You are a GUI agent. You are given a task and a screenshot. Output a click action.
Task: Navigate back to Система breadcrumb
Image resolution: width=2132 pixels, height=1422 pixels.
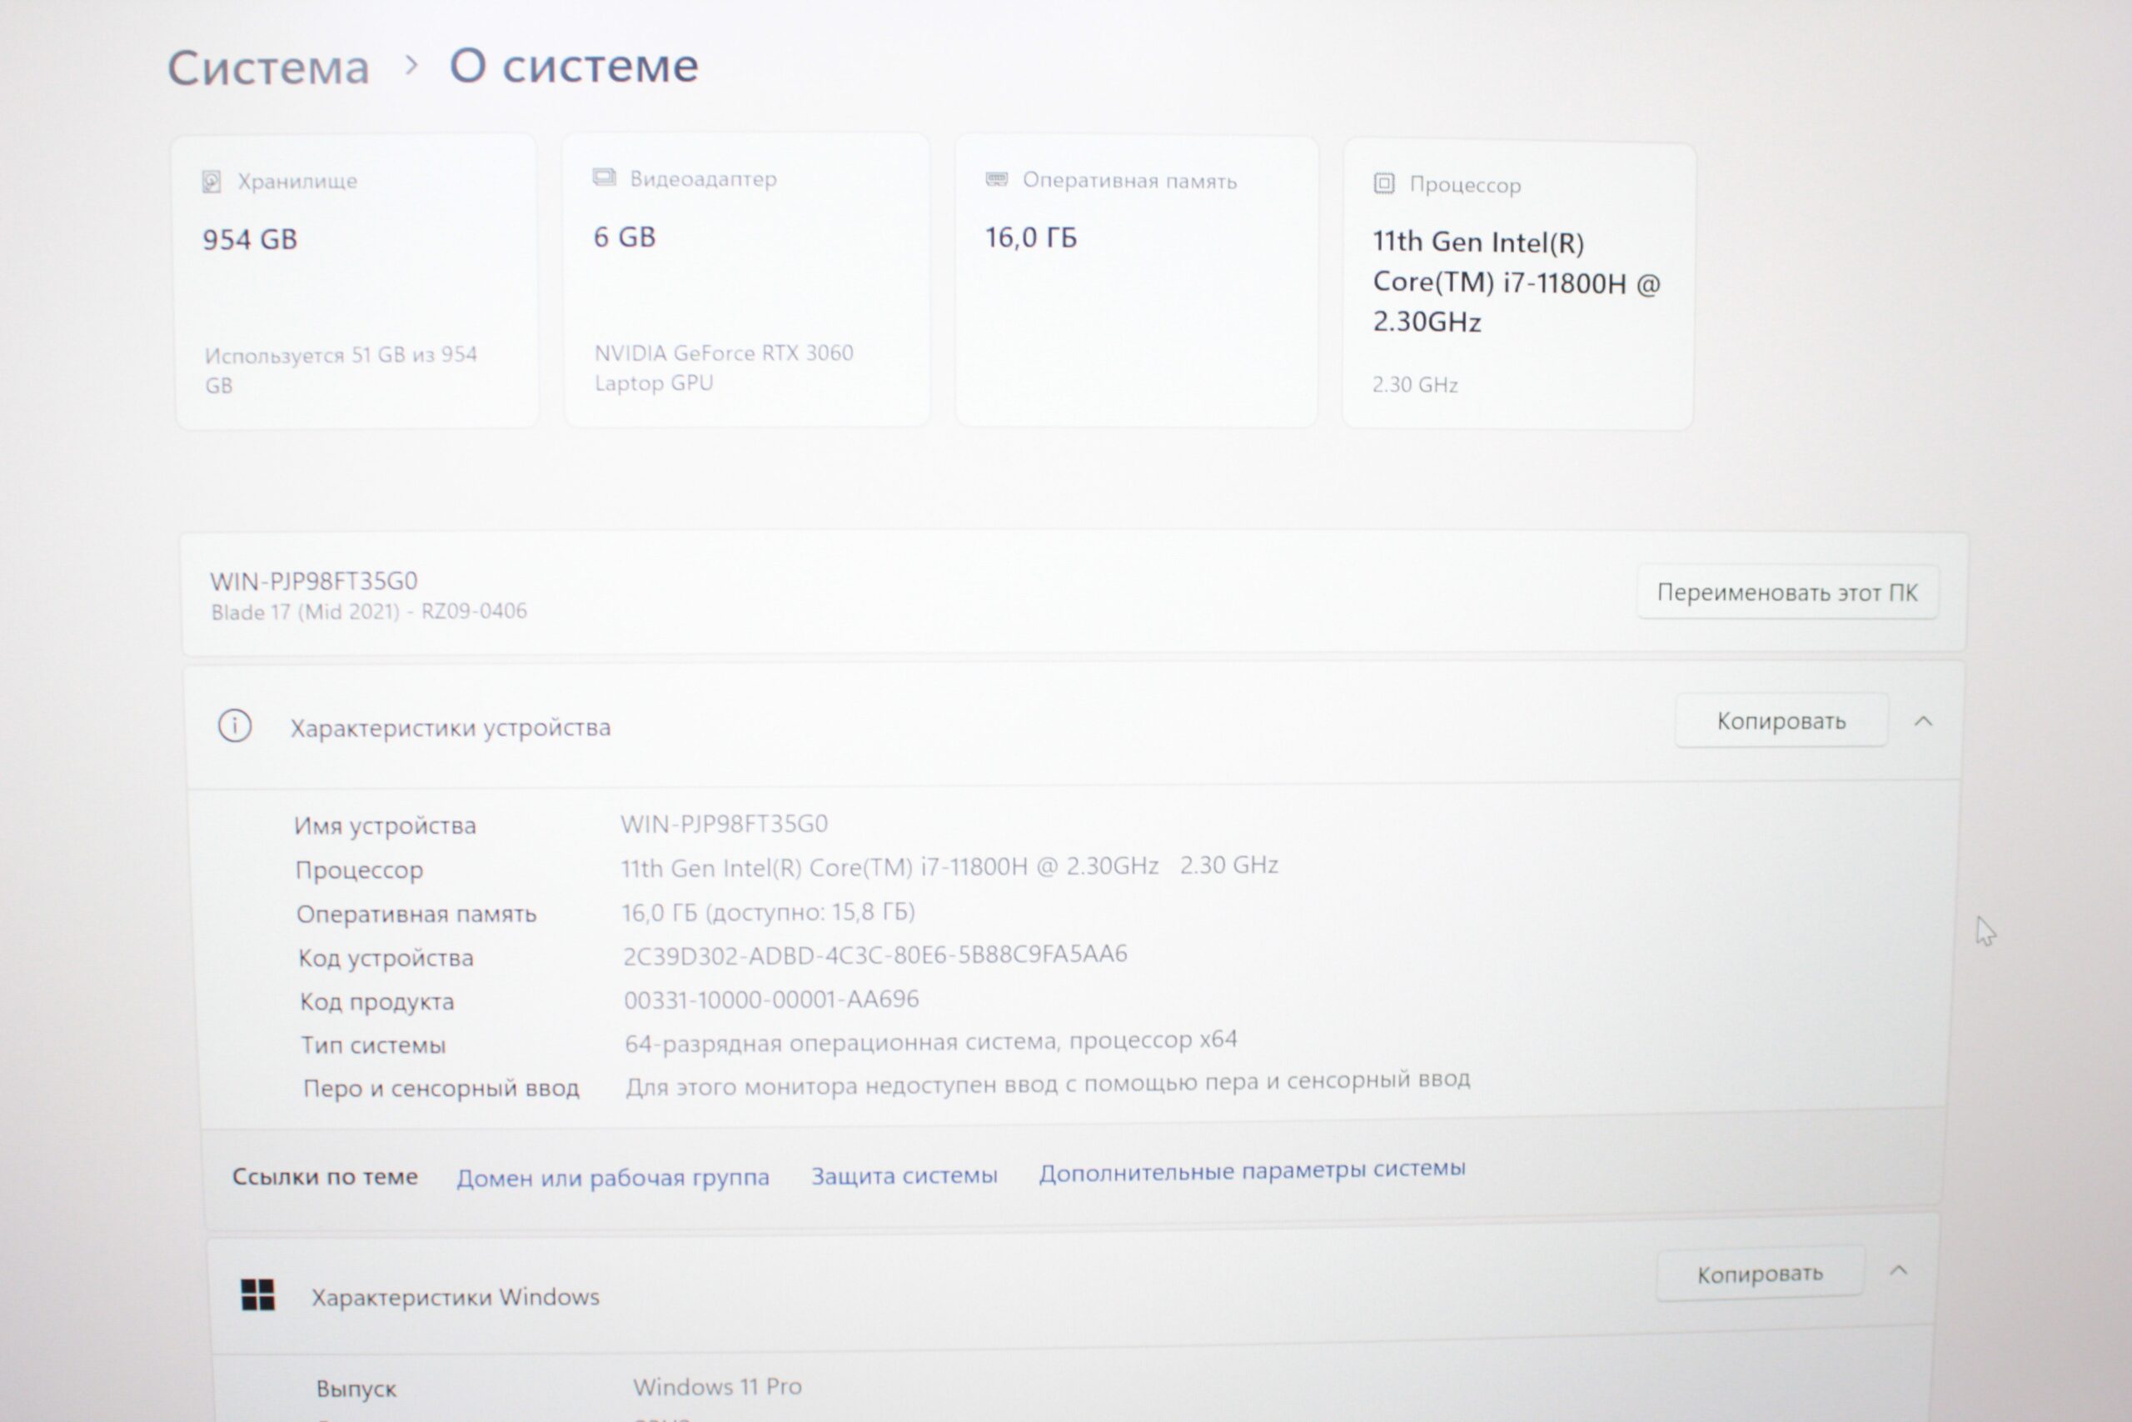(268, 68)
